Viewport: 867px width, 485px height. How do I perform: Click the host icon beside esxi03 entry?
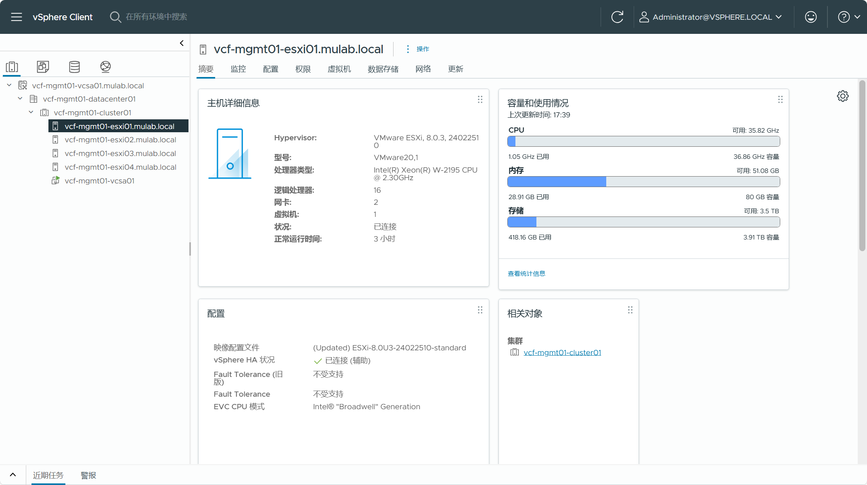[55, 153]
